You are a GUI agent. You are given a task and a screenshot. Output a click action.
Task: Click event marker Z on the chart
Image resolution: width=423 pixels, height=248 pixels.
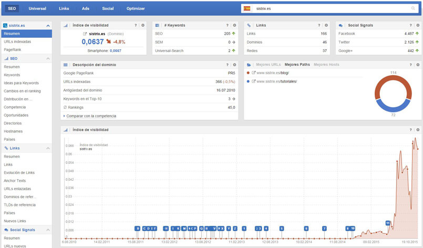click(x=235, y=229)
